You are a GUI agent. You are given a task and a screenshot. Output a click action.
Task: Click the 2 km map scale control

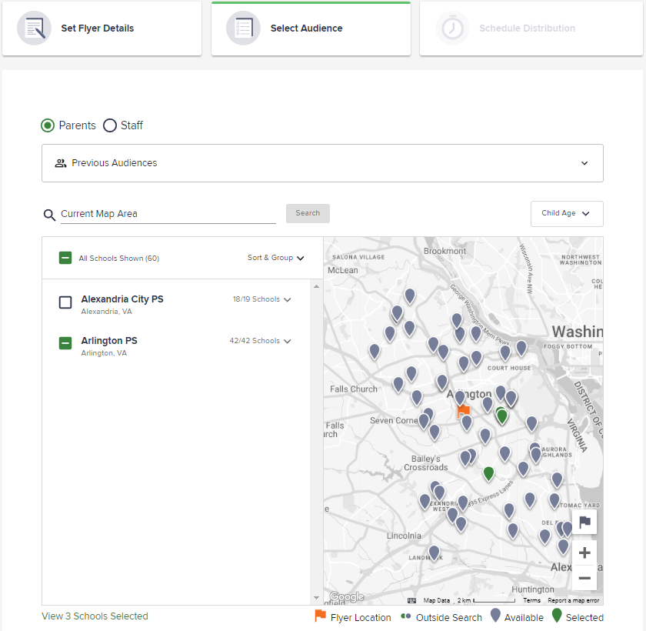pyautogui.click(x=486, y=600)
